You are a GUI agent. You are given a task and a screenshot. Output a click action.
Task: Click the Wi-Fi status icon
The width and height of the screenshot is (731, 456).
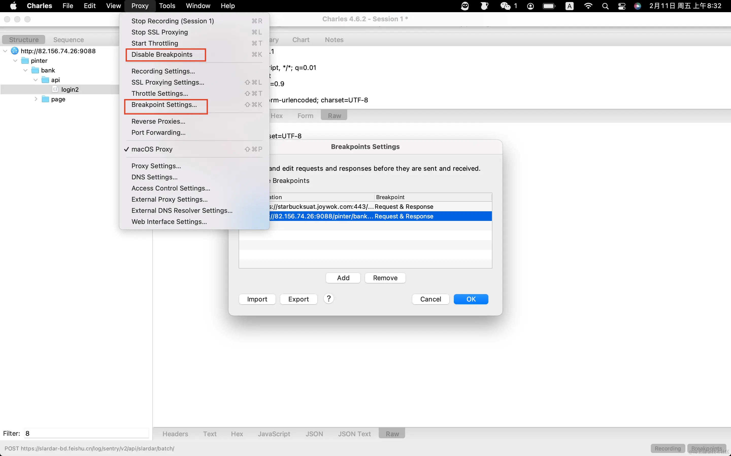(588, 6)
